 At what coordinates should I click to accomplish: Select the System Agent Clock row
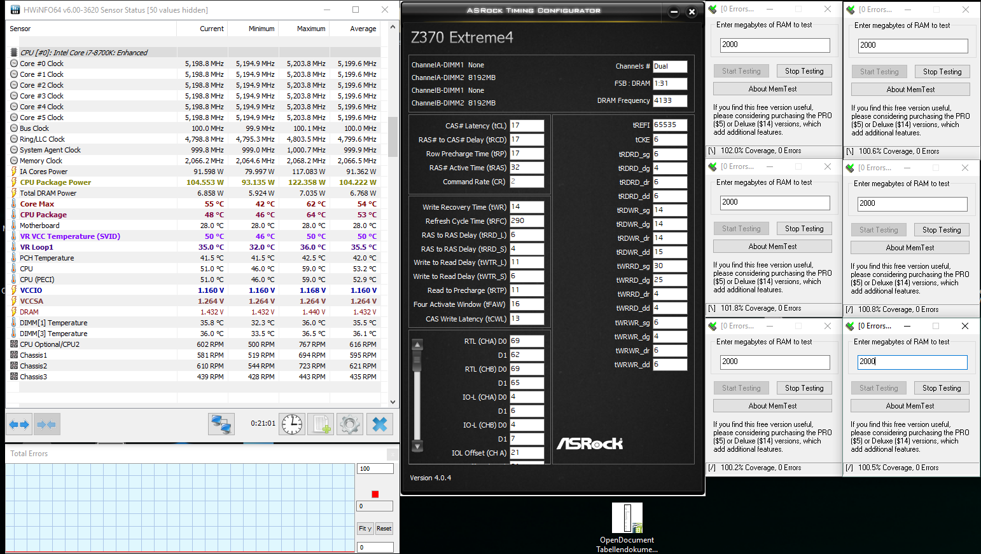point(193,150)
